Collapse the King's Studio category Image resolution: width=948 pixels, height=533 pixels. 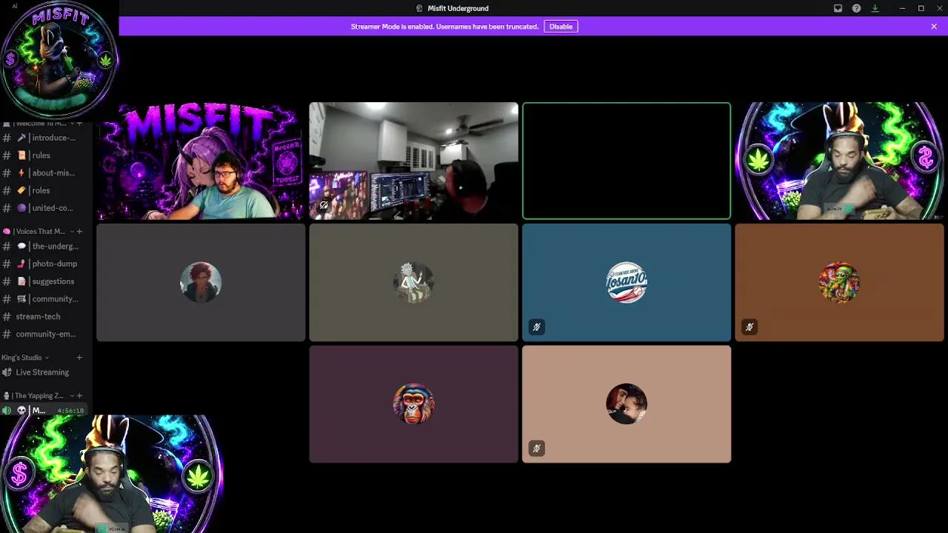25,358
